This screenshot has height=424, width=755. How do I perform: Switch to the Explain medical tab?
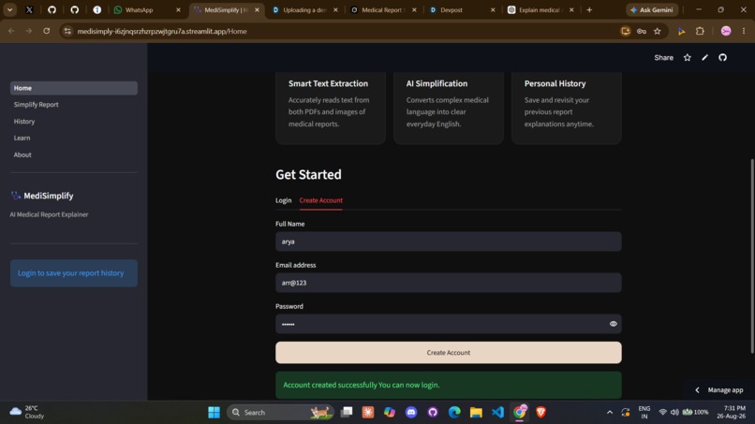539,9
